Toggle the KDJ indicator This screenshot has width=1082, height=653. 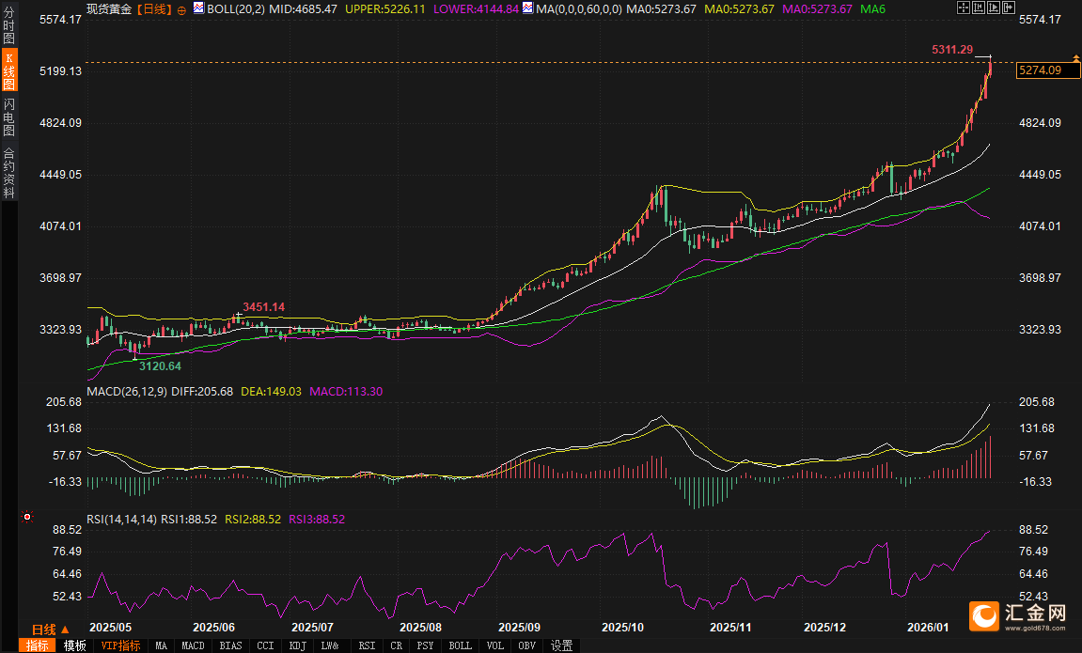(x=297, y=645)
